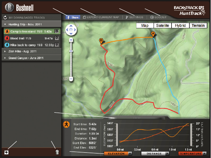This screenshot has width=211, height=158.
Task: Click the graph panel resize handle bar
Action: pos(137,118)
